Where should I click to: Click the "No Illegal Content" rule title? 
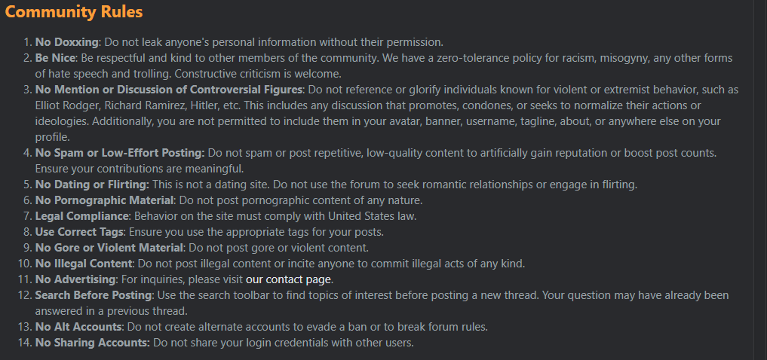click(x=84, y=264)
